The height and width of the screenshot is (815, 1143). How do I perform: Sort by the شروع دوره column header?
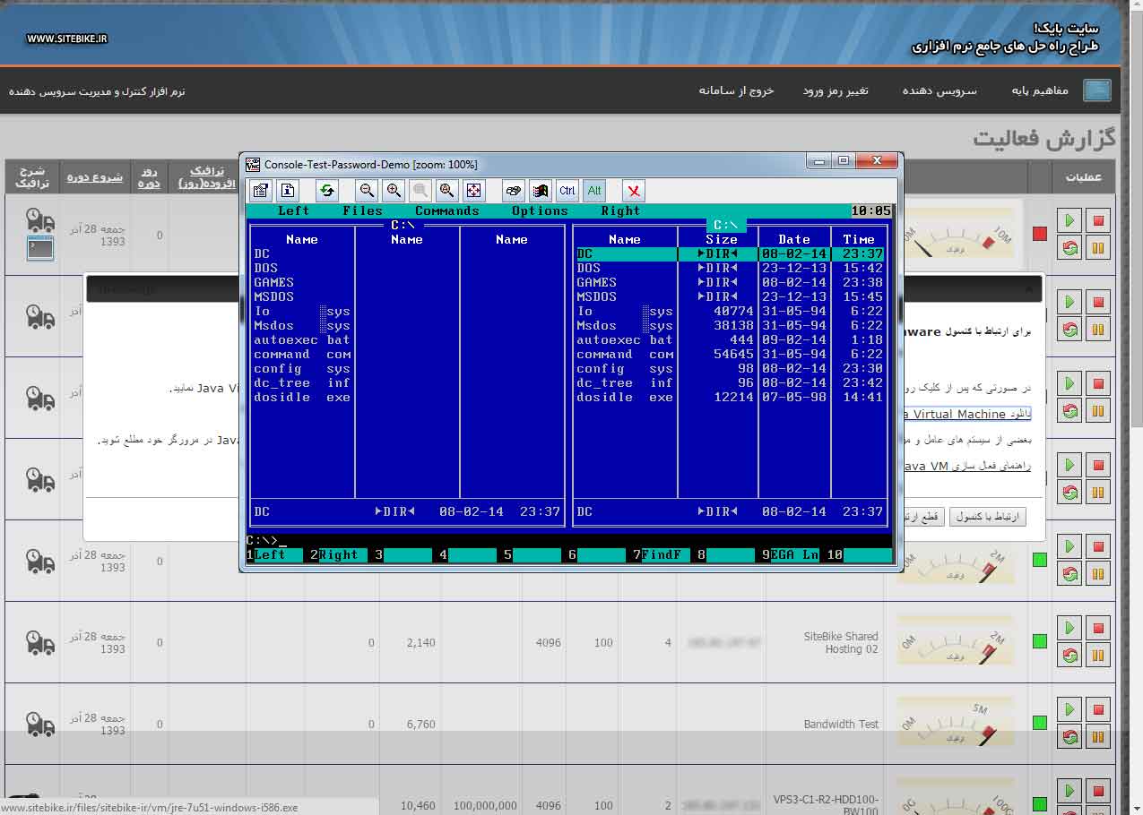[95, 176]
